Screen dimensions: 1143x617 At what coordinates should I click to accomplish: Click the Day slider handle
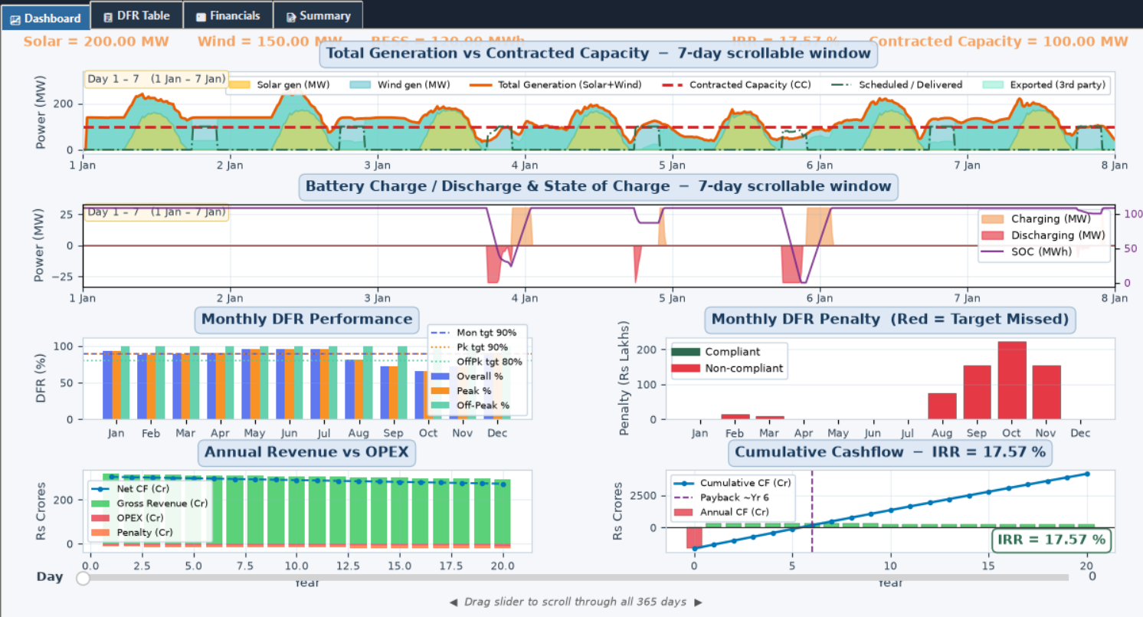83,578
